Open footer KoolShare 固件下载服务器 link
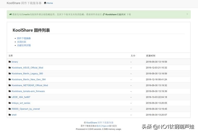The width and height of the screenshot is (198, 133). coord(100,123)
